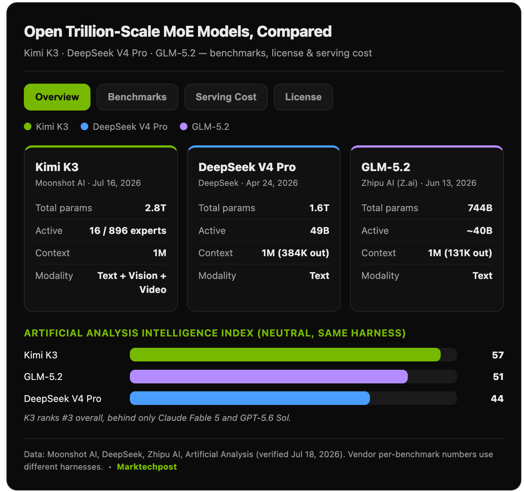This screenshot has height=492, width=524.
Task: Click the score 44 beside DeepSeek V4 Pro
Action: click(497, 399)
